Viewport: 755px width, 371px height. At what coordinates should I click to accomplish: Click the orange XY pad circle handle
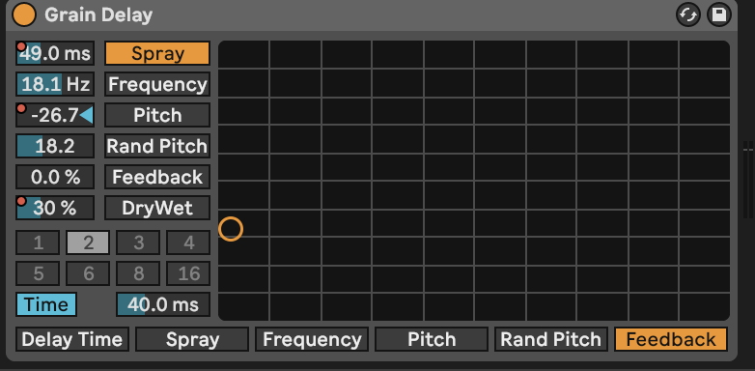[231, 229]
